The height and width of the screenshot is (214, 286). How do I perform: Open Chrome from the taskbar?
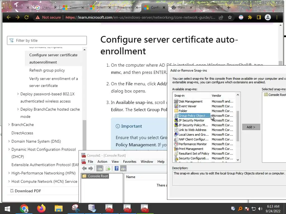click(24, 208)
